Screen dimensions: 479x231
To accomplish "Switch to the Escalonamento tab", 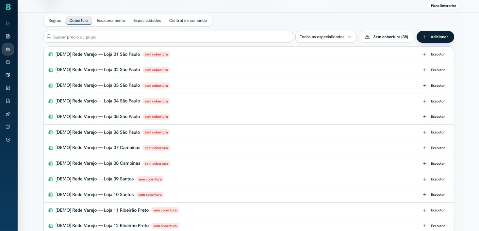I will (111, 21).
